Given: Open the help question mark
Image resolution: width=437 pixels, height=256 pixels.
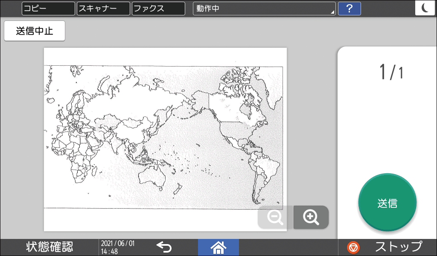Looking at the screenshot, I should coord(349,9).
